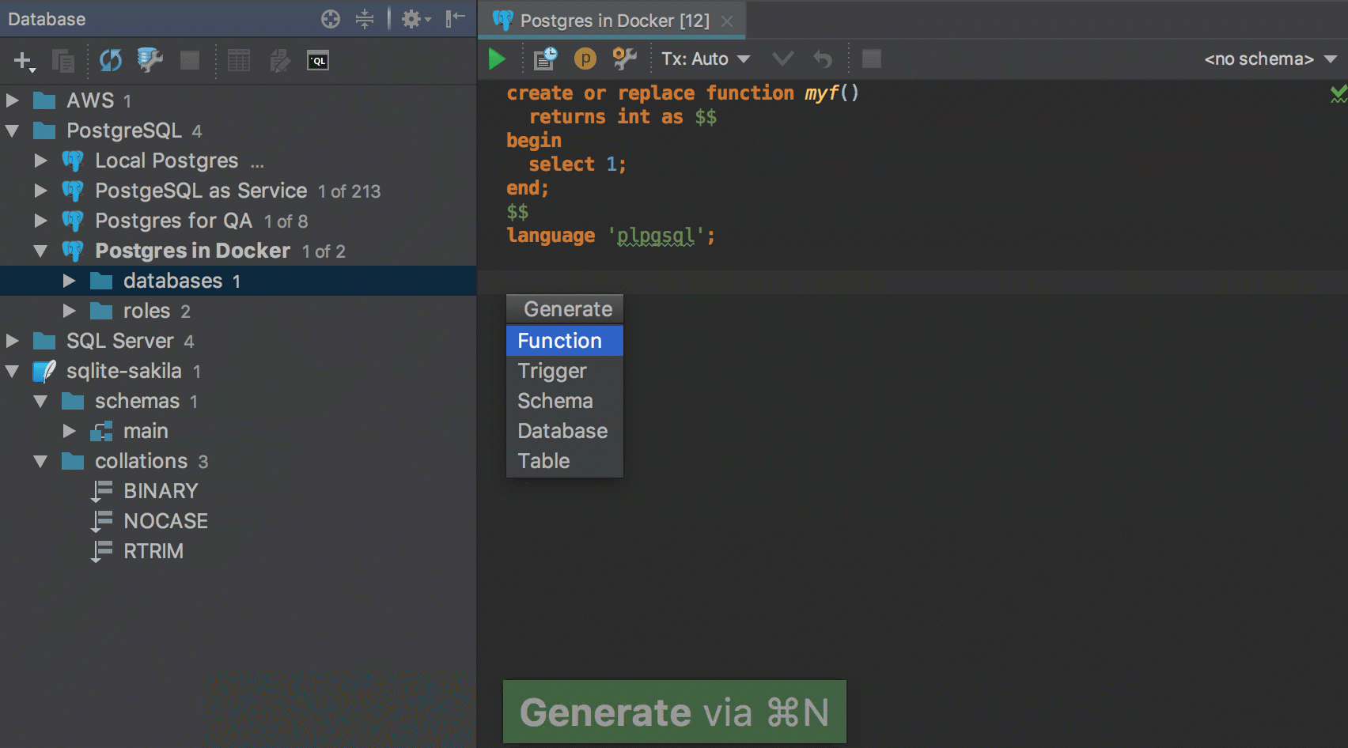Expand the roles folder under Postgres in Docker

coord(70,311)
